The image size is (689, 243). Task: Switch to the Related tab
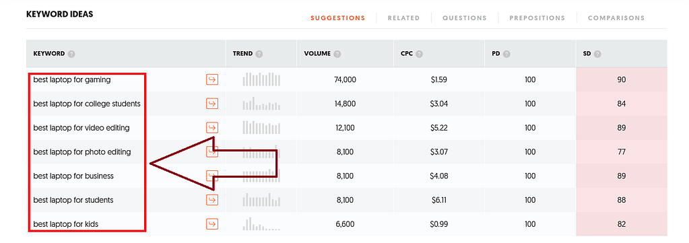pyautogui.click(x=403, y=18)
